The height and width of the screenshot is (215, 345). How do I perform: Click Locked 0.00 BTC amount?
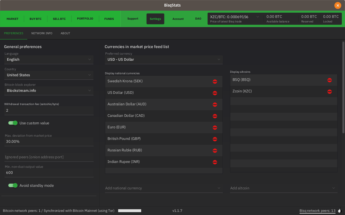tap(331, 17)
